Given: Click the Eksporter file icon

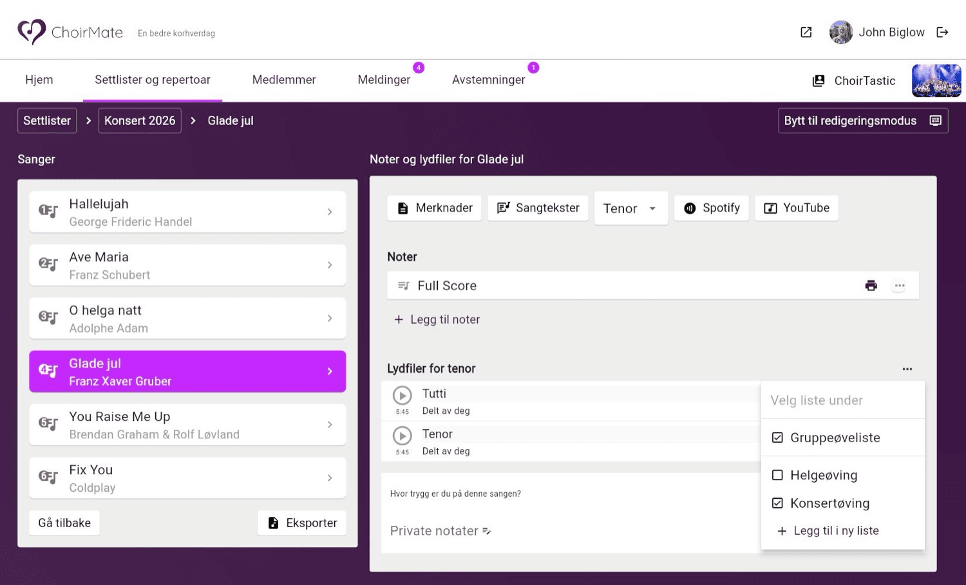Looking at the screenshot, I should 273,523.
